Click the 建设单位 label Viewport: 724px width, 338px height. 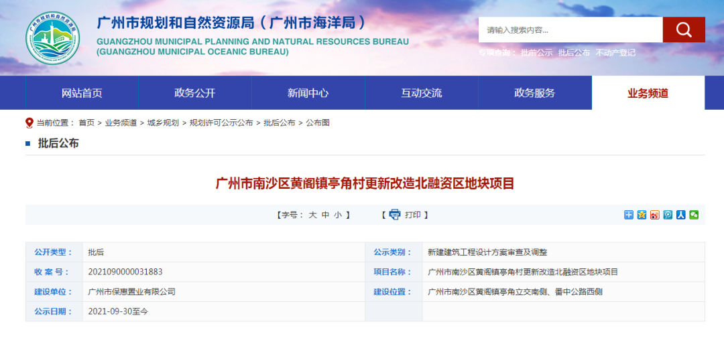coord(54,291)
